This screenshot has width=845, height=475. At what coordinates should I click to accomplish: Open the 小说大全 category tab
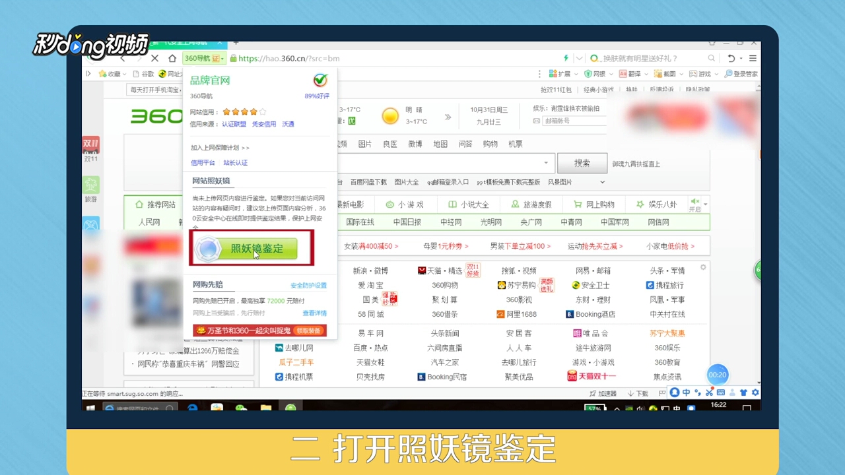coord(468,205)
